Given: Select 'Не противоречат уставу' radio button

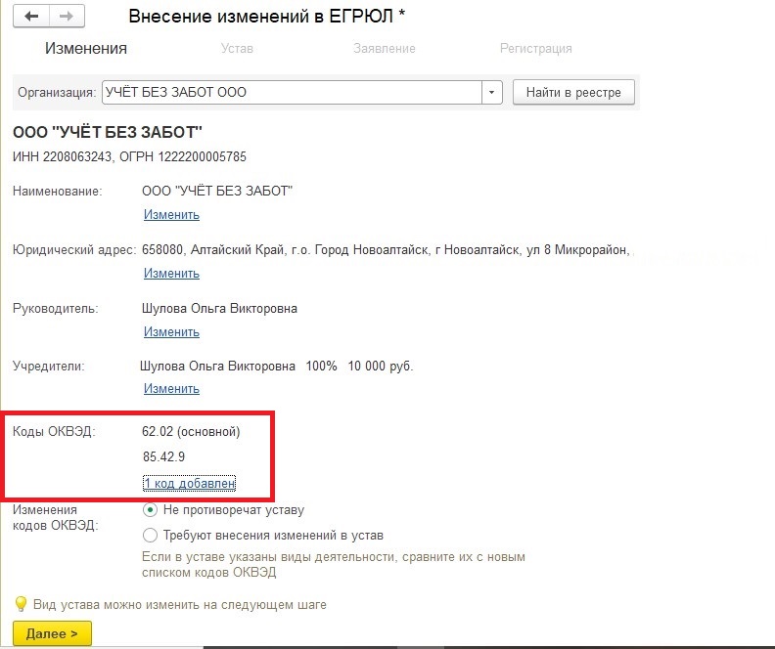Looking at the screenshot, I should (150, 510).
